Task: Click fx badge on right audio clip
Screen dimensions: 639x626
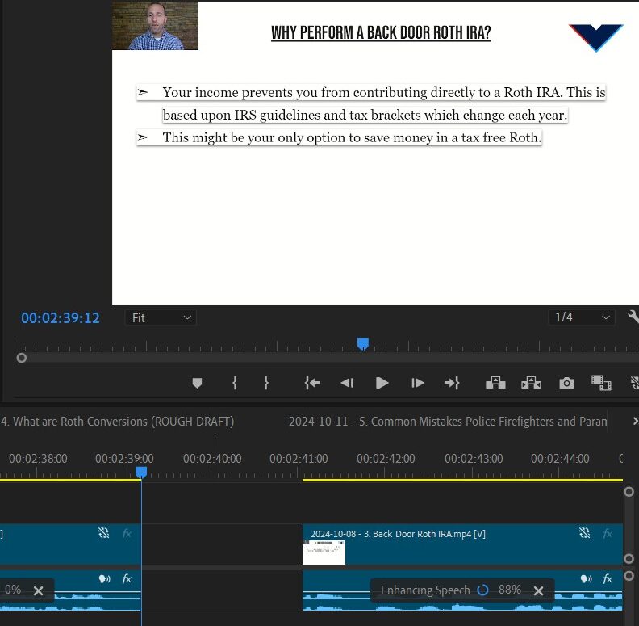Action: [x=608, y=578]
